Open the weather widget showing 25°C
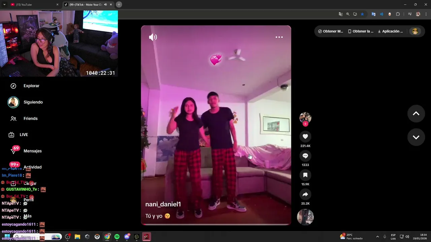 351,237
